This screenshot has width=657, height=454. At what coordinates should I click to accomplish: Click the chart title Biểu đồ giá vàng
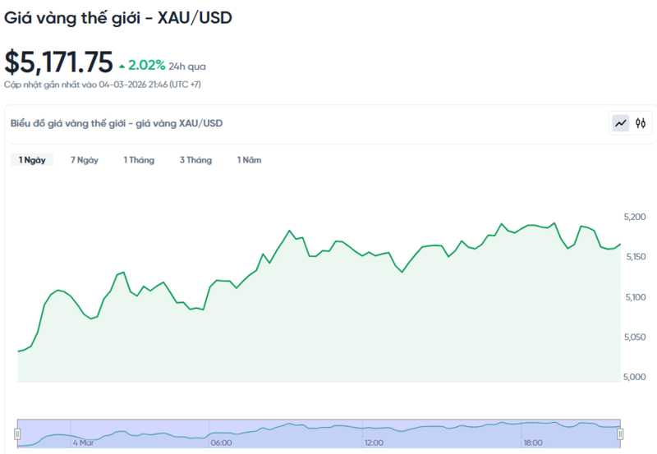tap(116, 123)
